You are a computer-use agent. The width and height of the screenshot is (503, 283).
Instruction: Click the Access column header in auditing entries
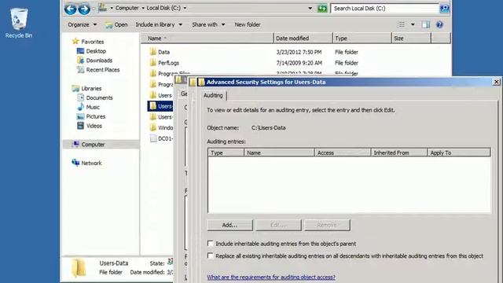[x=343, y=153]
